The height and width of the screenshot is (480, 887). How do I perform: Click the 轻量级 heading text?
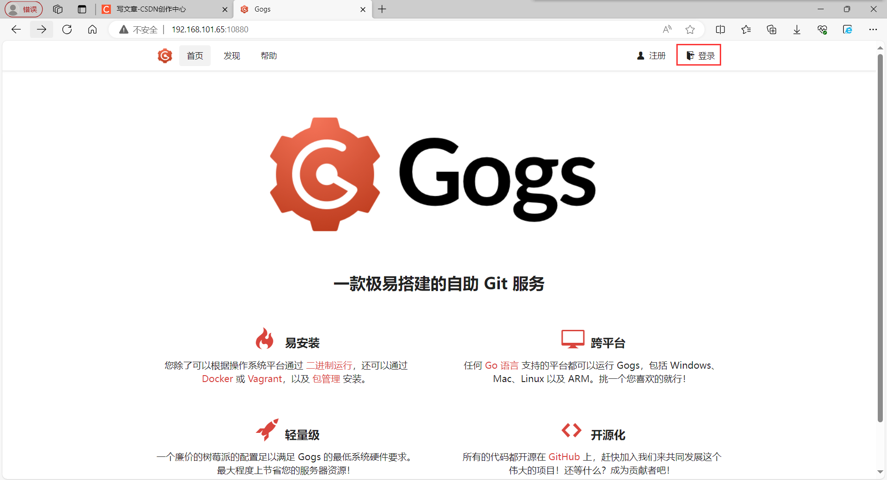tap(302, 435)
